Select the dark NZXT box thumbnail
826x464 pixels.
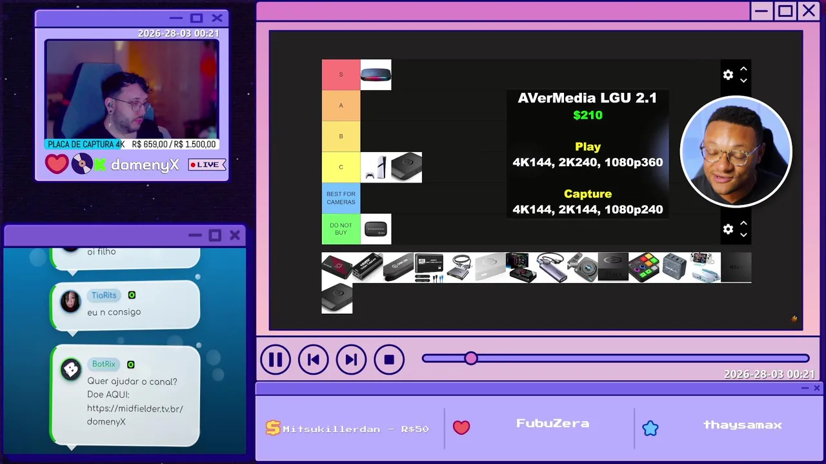[736, 267]
